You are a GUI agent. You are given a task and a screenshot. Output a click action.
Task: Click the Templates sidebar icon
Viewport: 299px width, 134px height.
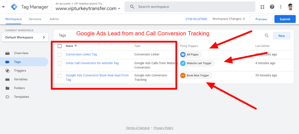pyautogui.click(x=7, y=97)
